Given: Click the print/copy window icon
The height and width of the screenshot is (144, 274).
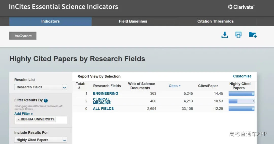Looking at the screenshot, I should click(238, 35).
